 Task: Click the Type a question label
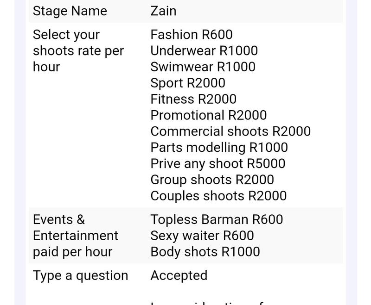pos(80,275)
